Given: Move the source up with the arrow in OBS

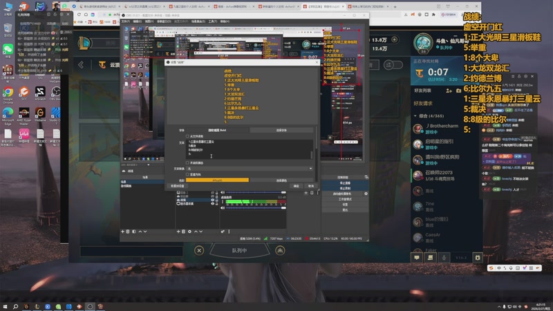Looking at the screenshot, I should tap(196, 232).
